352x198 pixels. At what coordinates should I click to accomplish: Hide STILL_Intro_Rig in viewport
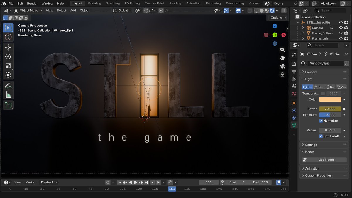click(341, 23)
